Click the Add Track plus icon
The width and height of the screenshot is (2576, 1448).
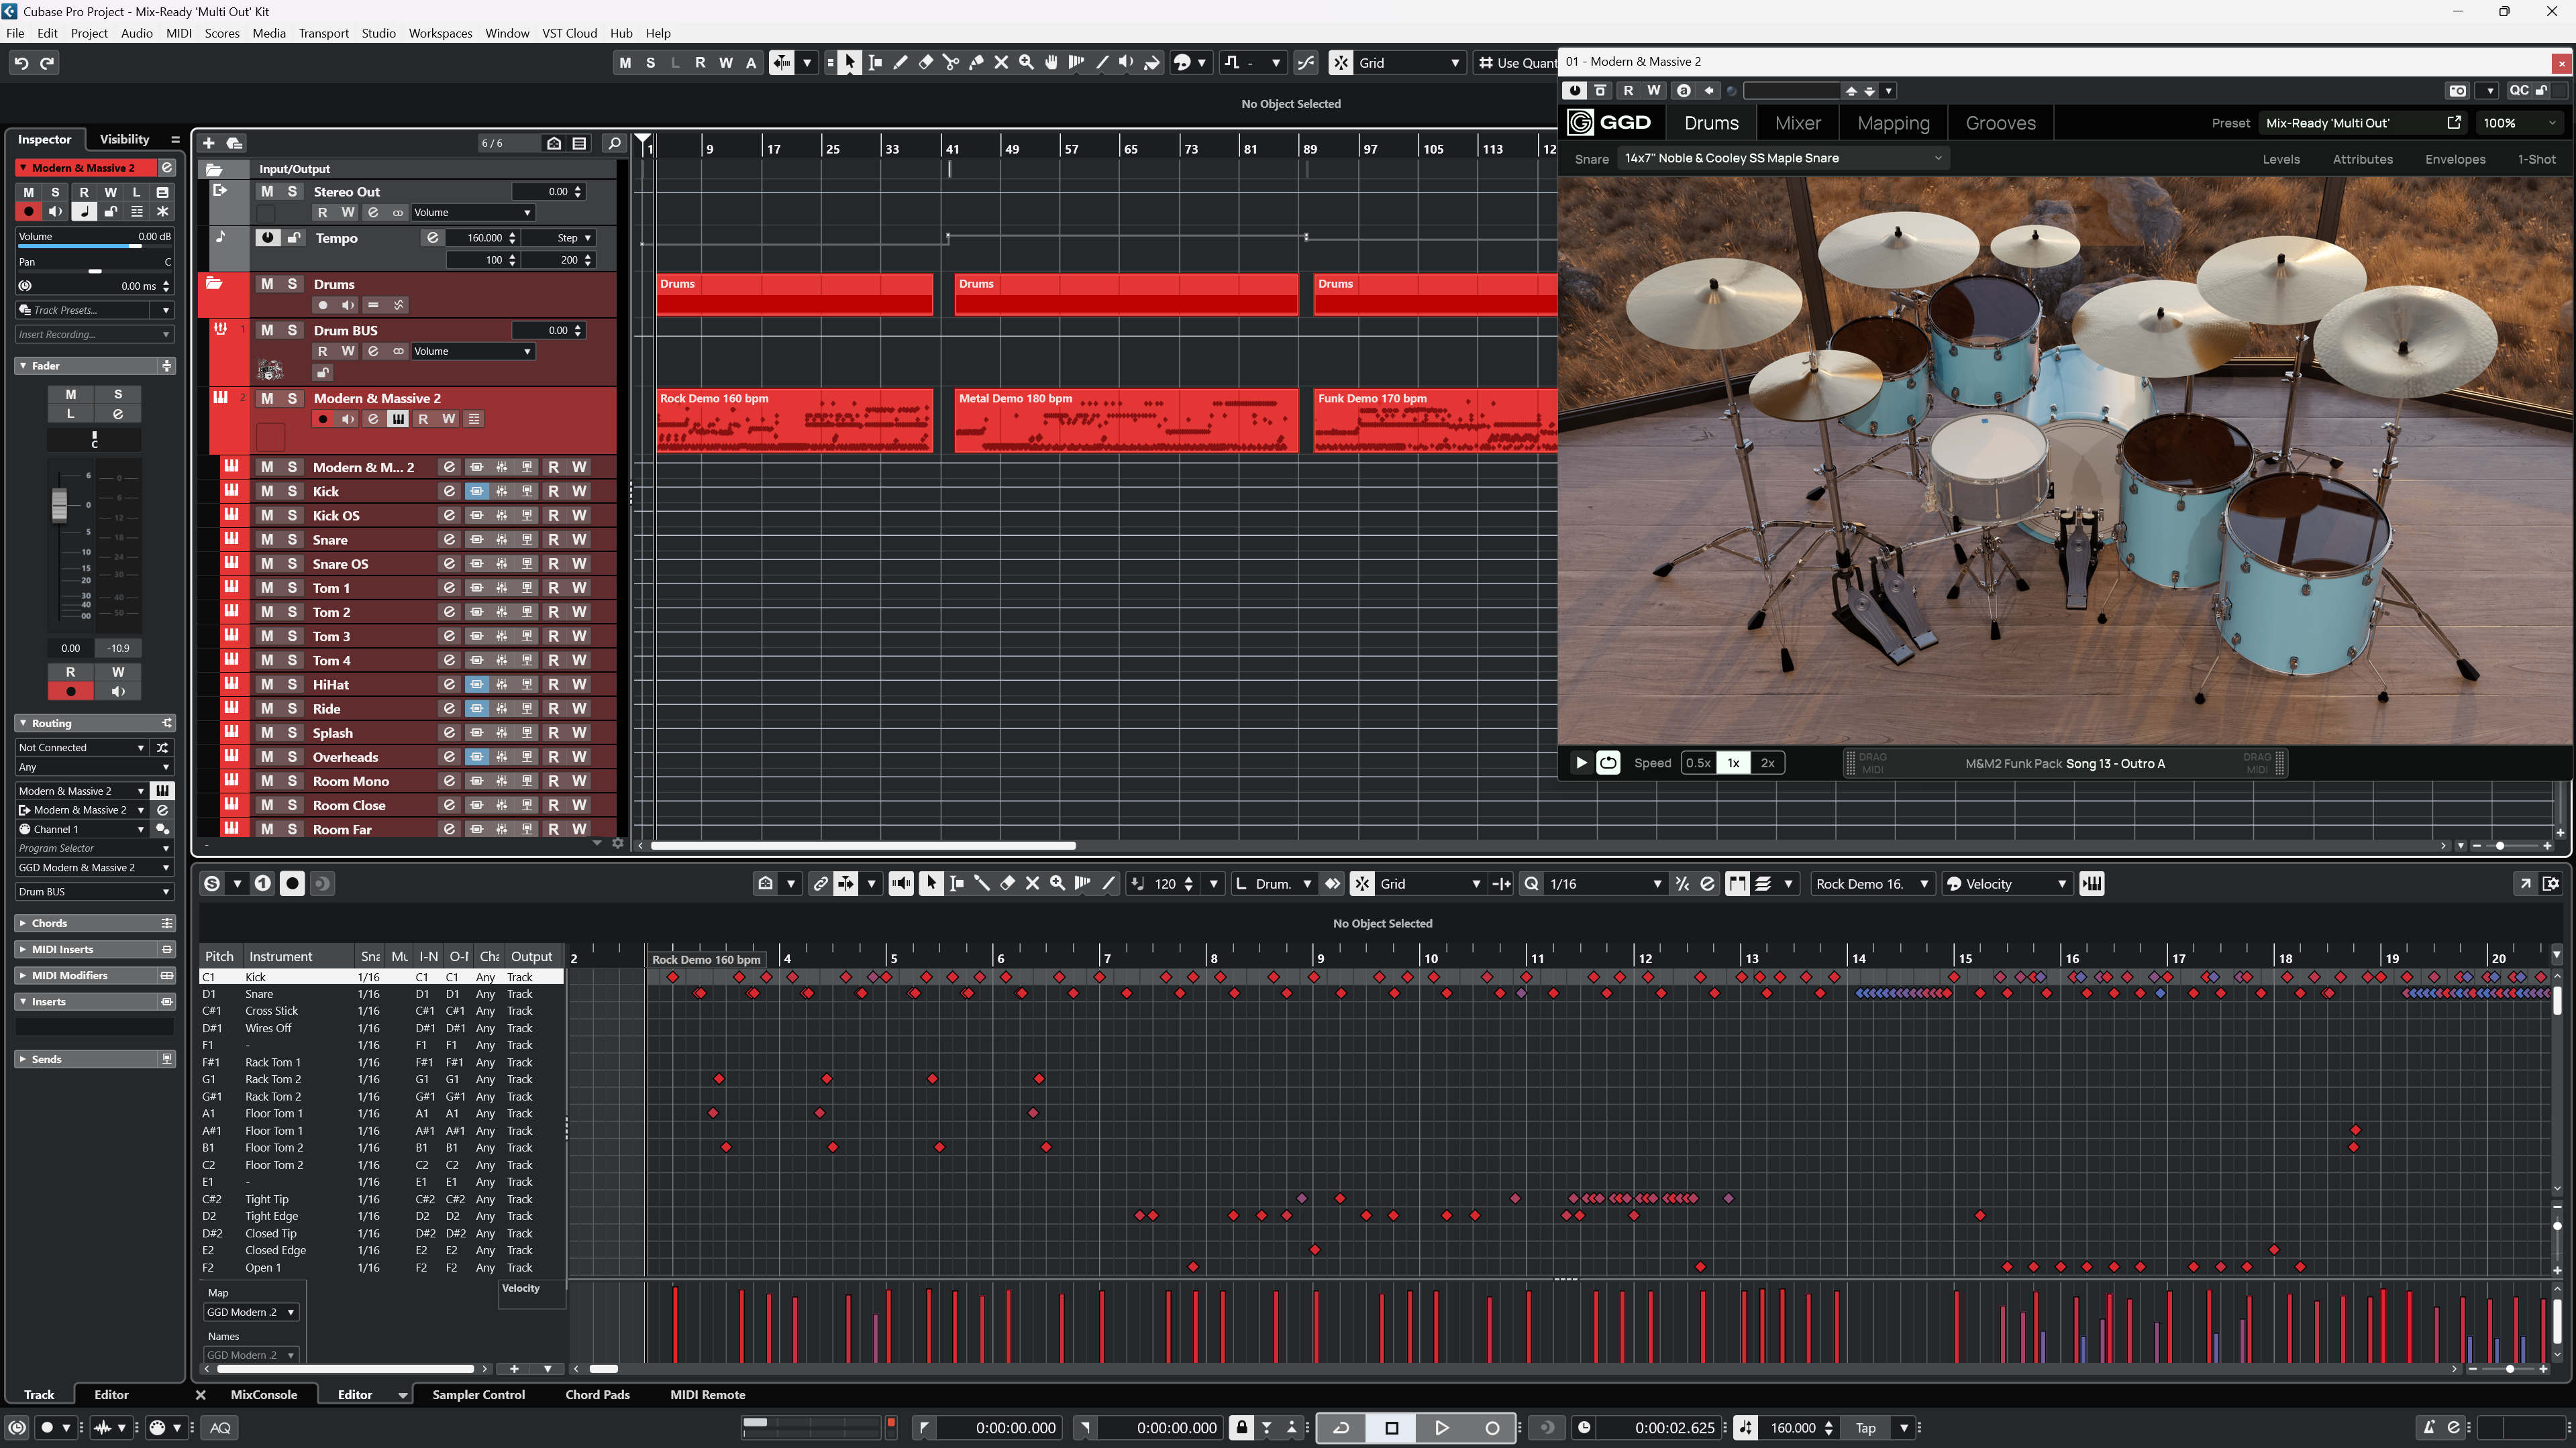tap(209, 143)
